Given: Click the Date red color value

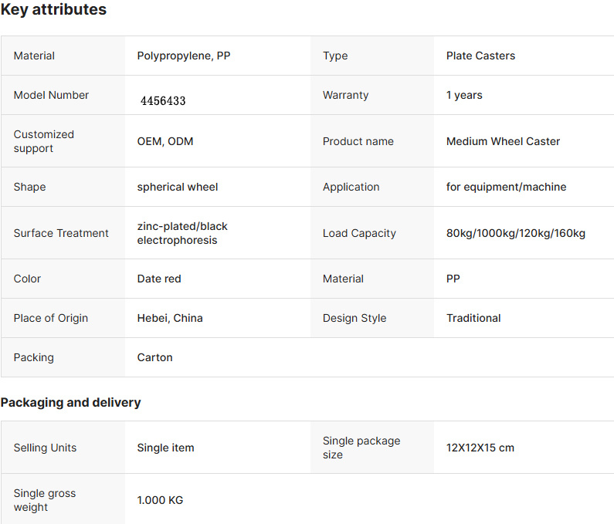Looking at the screenshot, I should (159, 279).
